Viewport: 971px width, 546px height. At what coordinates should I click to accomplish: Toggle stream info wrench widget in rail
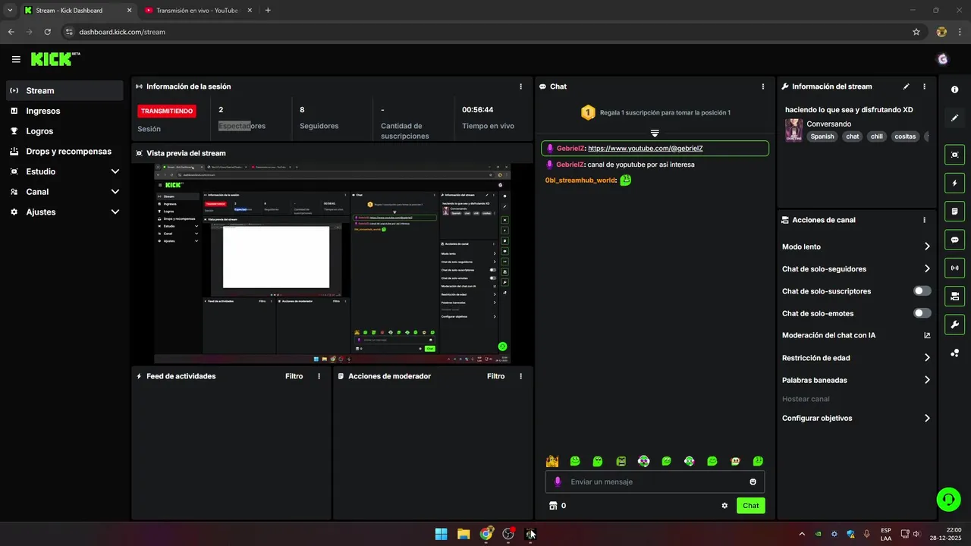[x=954, y=325]
